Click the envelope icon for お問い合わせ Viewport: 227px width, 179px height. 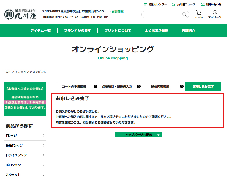[x=203, y=4]
